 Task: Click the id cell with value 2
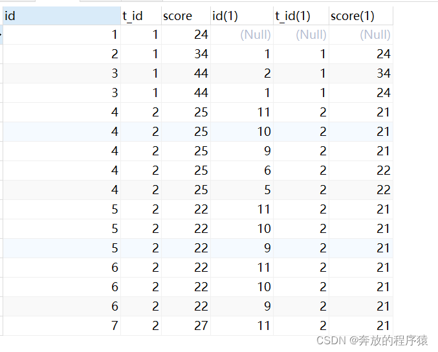114,54
